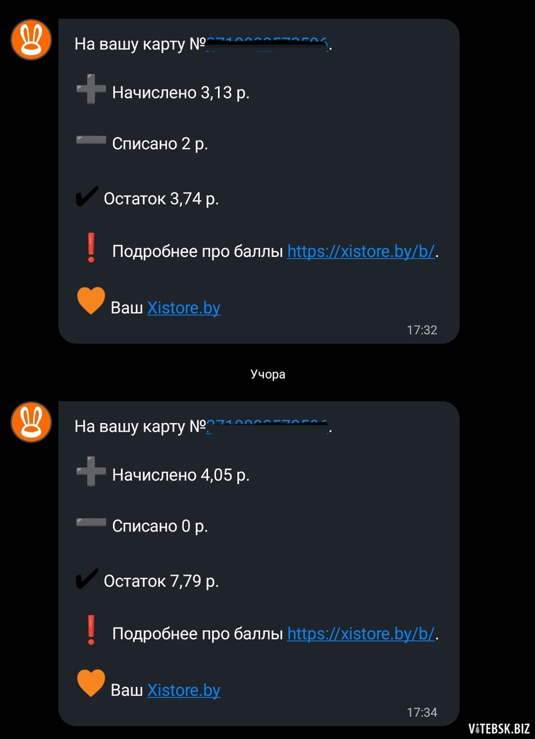The width and height of the screenshot is (535, 739).
Task: Open the Xistore.by link in the first message
Action: (x=184, y=308)
